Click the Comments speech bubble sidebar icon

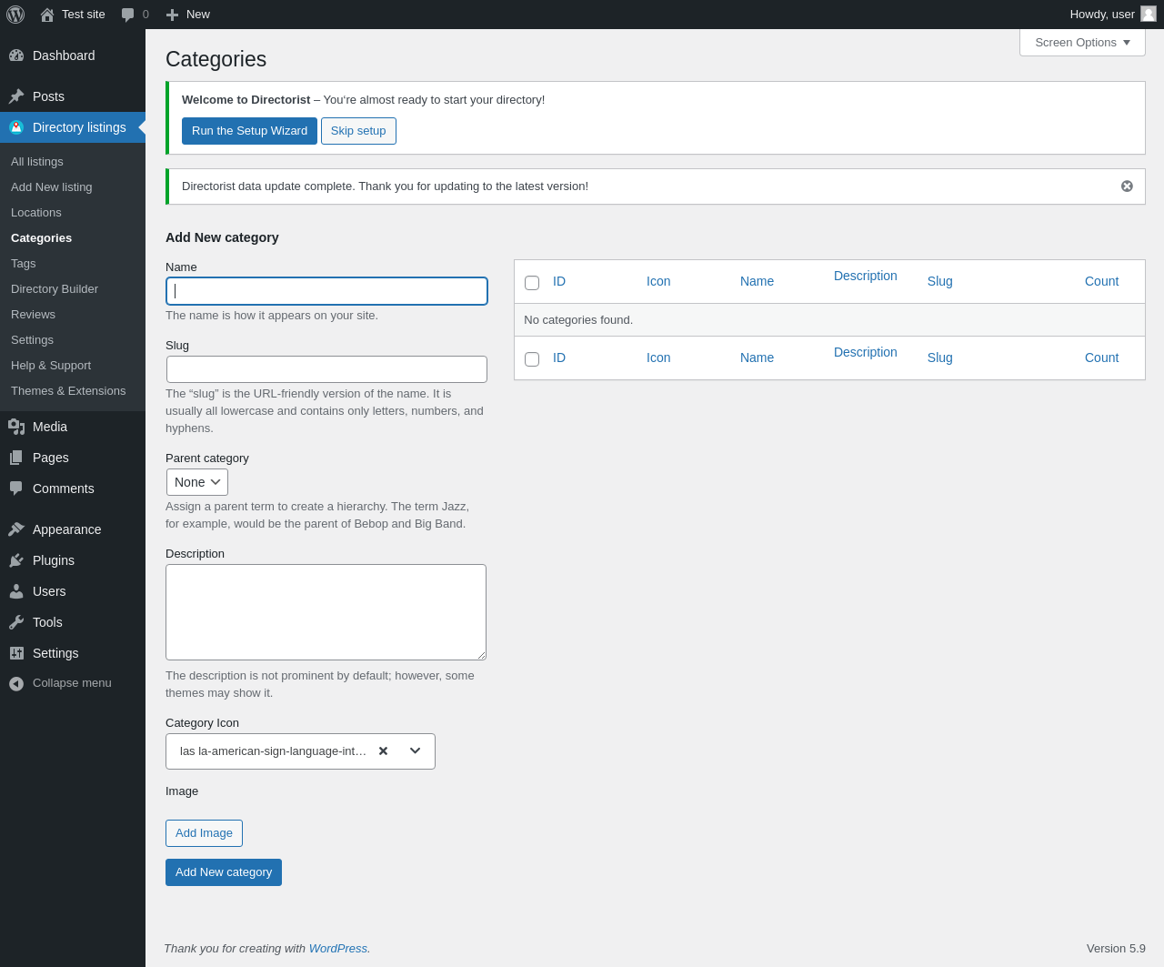click(x=16, y=489)
